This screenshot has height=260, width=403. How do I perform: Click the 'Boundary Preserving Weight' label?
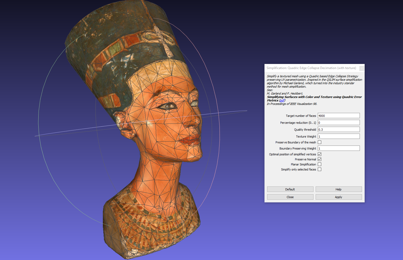tap(298, 148)
